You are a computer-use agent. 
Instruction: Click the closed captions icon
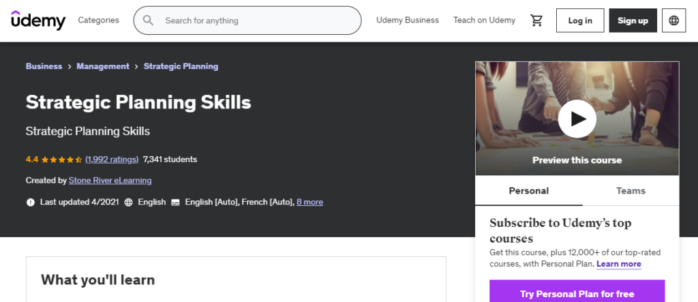(175, 202)
